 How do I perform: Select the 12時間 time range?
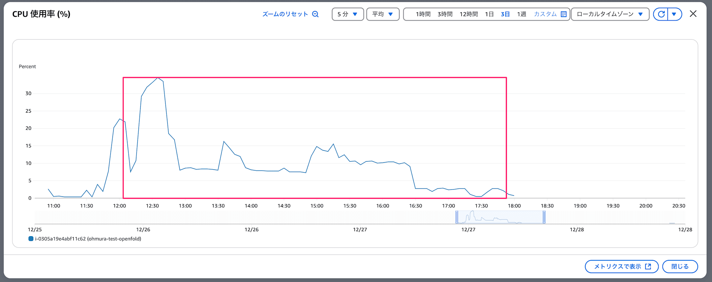(x=468, y=14)
